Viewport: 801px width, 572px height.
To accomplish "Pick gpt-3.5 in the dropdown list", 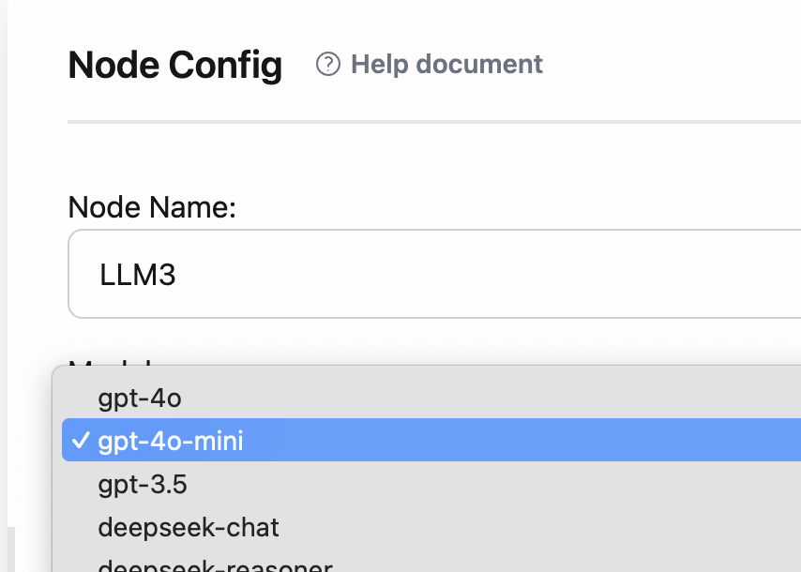I will click(x=143, y=484).
